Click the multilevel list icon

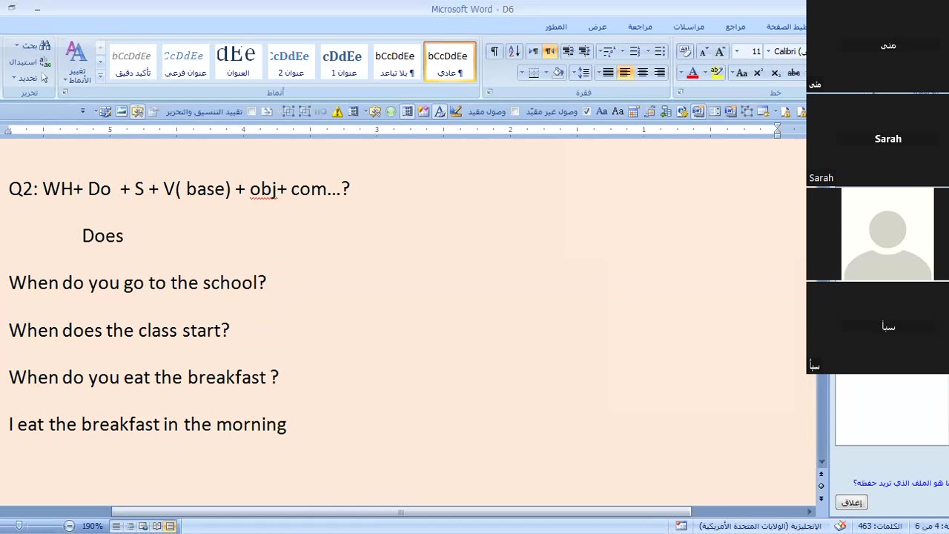coord(609,51)
